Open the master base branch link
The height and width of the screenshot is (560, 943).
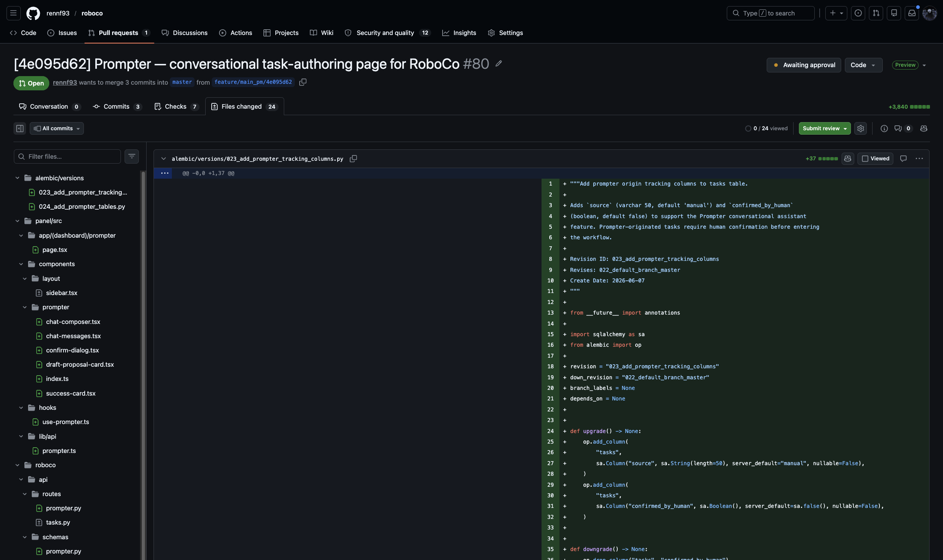(x=182, y=82)
